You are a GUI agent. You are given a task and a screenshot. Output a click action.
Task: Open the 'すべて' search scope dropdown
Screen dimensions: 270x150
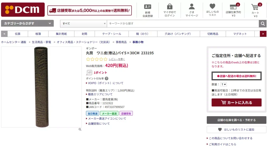(84, 24)
